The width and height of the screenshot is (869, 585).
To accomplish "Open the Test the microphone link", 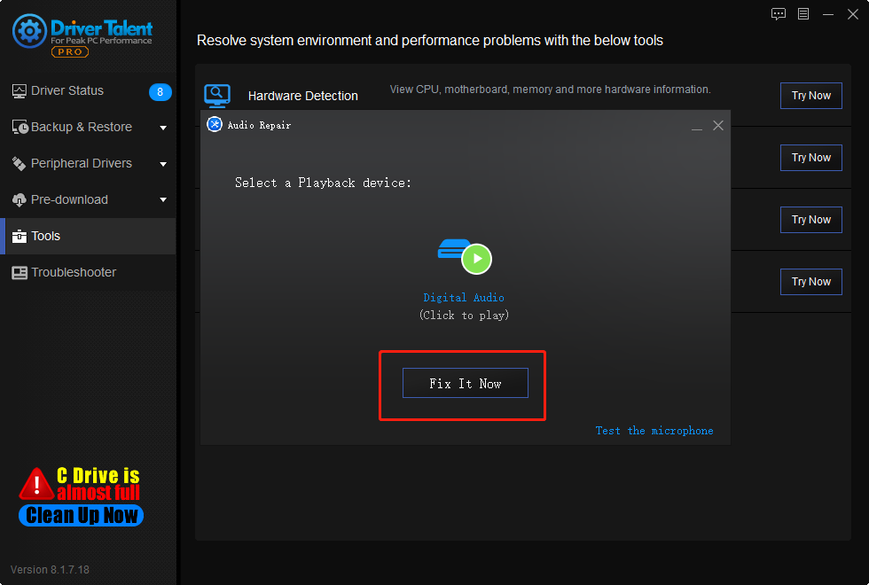I will click(x=654, y=431).
